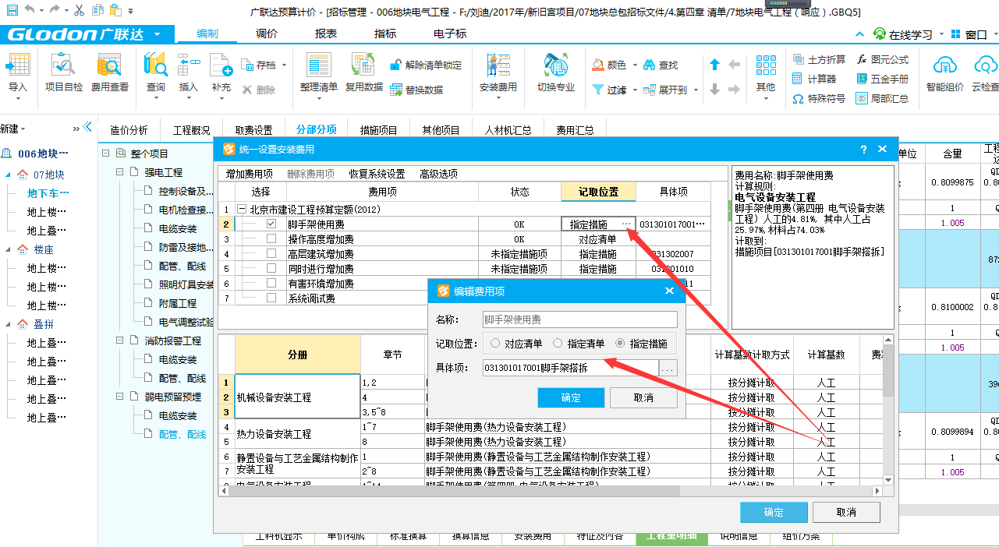Viewport: 999px width, 547px height.
Task: Open the 计算器 calculator tool
Action: (814, 79)
